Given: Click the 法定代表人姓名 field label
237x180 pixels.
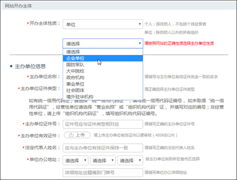Looking at the screenshot, I should [42, 148].
